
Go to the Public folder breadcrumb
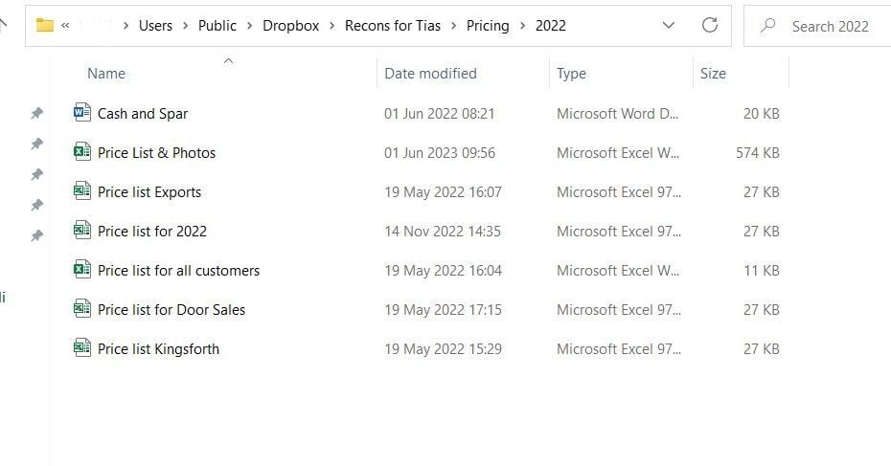point(217,26)
